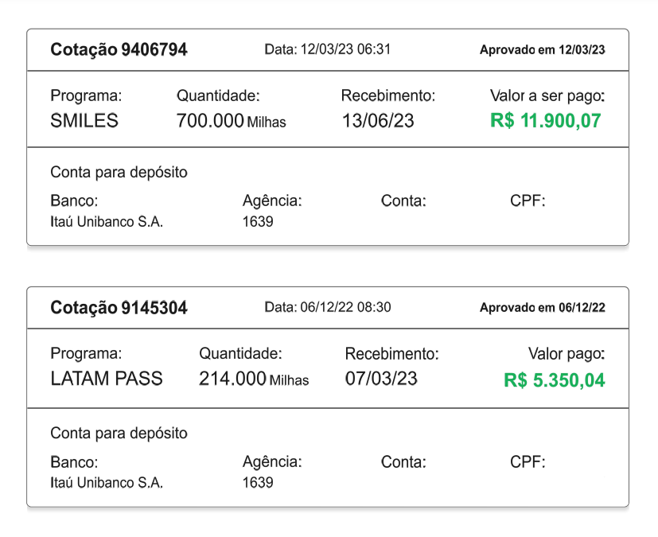Click the CPF label in second card
The width and height of the screenshot is (658, 537).
coord(528,462)
